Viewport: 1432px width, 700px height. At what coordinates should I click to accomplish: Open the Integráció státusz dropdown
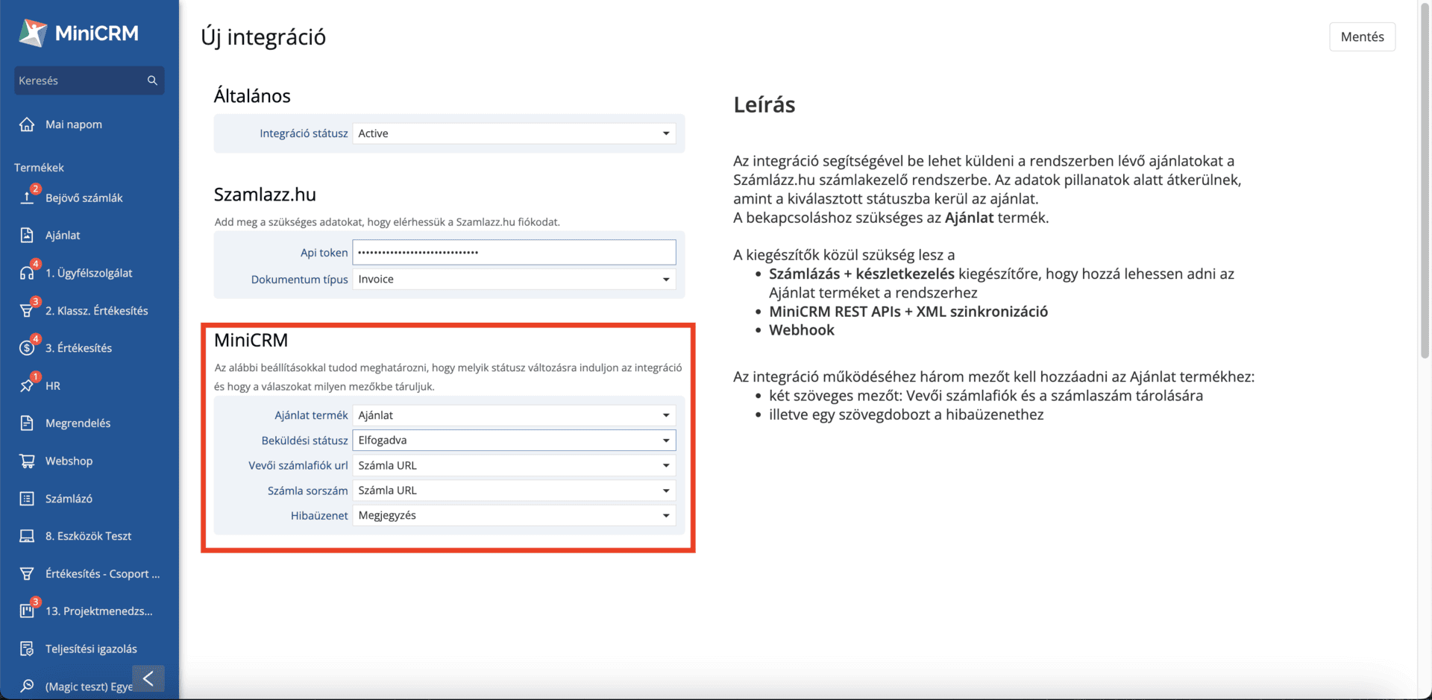coord(514,133)
